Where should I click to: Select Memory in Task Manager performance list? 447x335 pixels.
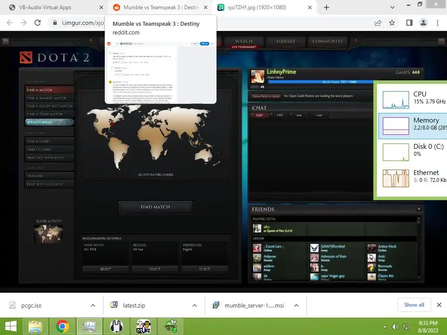point(413,126)
